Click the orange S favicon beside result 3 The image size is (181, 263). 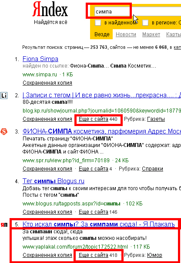coord(4,132)
